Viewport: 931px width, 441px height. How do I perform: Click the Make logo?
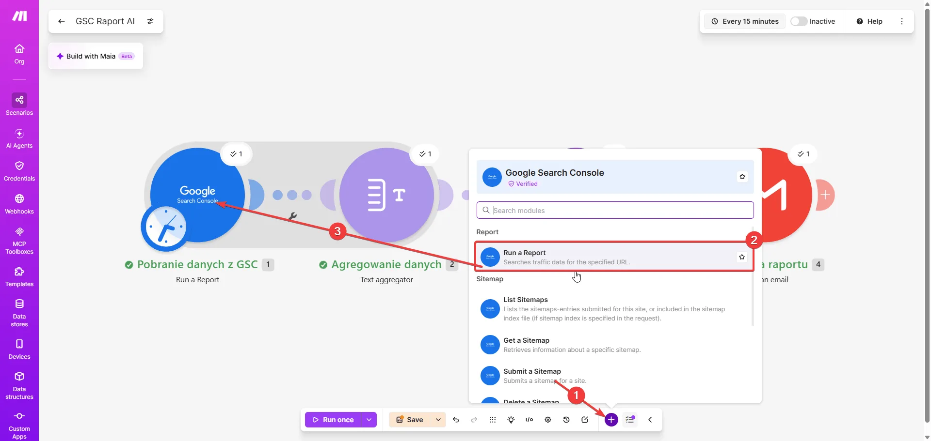click(x=19, y=16)
